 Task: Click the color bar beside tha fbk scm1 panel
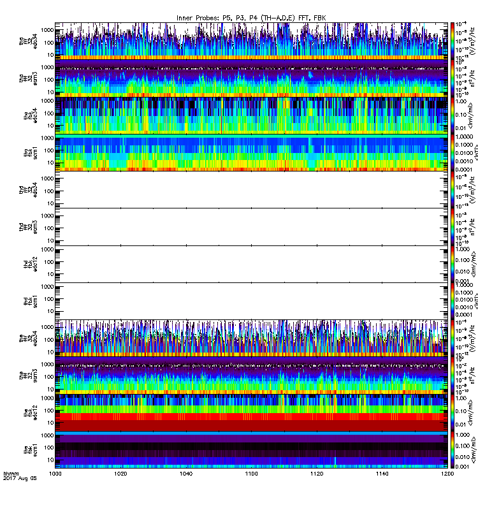(453, 153)
